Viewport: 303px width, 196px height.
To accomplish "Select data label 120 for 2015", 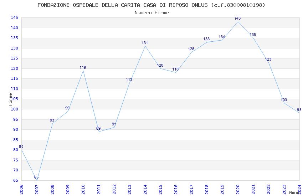I will coord(160,65).
